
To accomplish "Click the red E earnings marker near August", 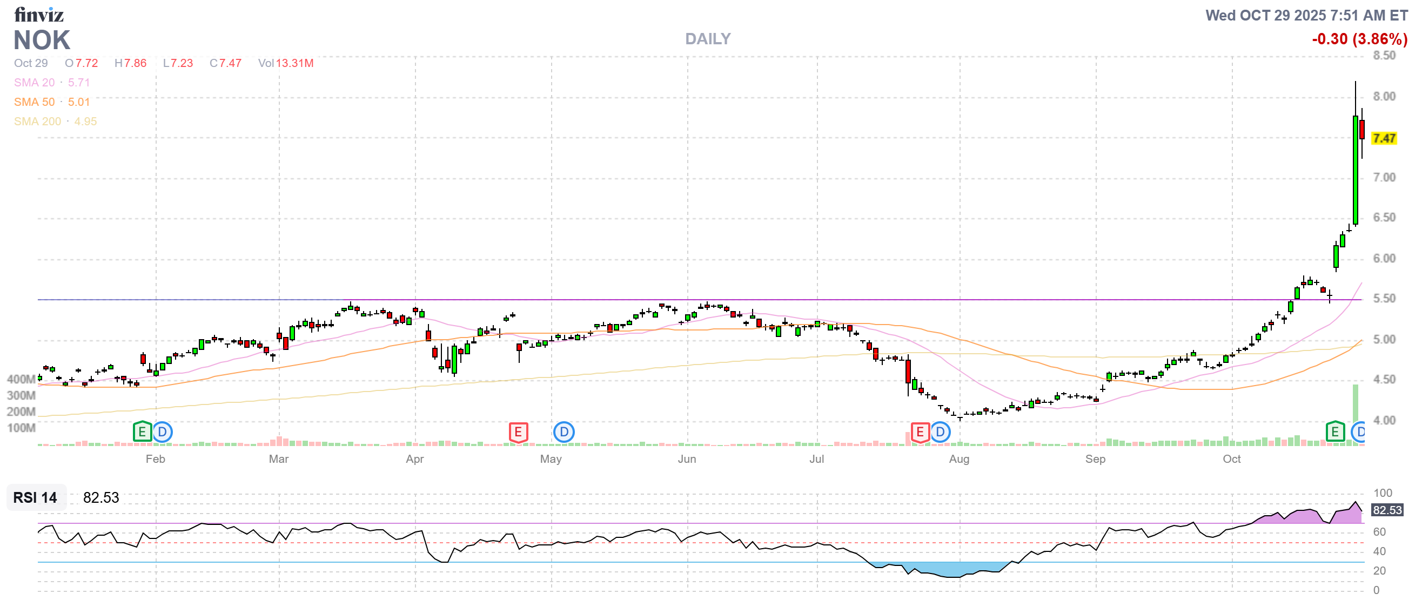I will (920, 433).
